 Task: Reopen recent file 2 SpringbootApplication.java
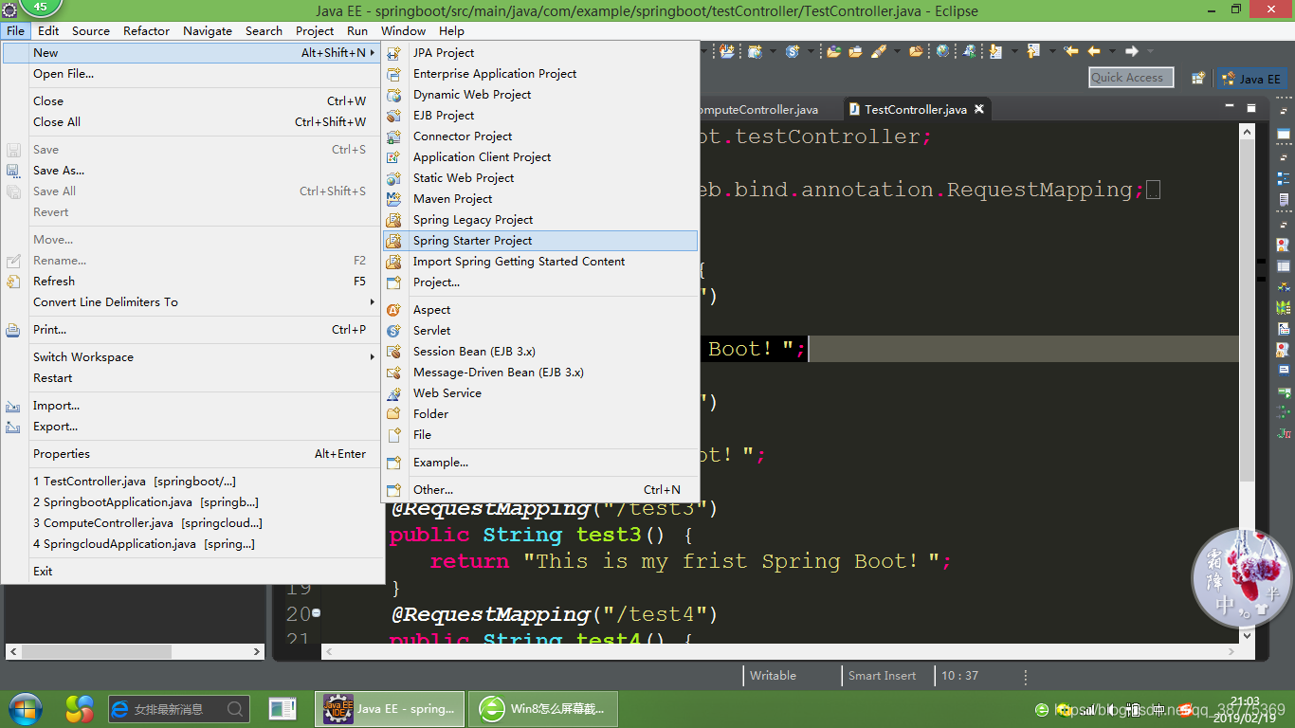pos(192,502)
